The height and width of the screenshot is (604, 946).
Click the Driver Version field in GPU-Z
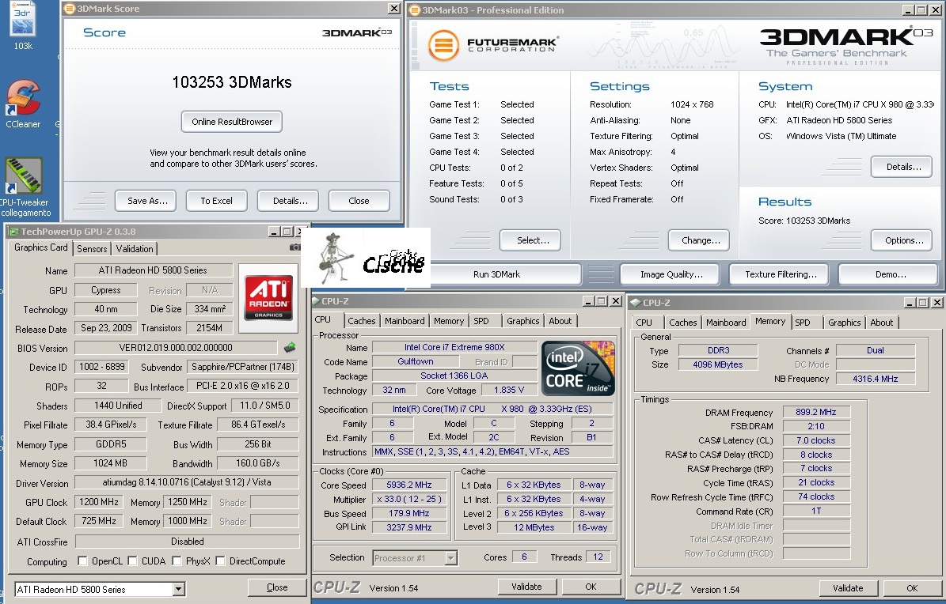pyautogui.click(x=186, y=482)
